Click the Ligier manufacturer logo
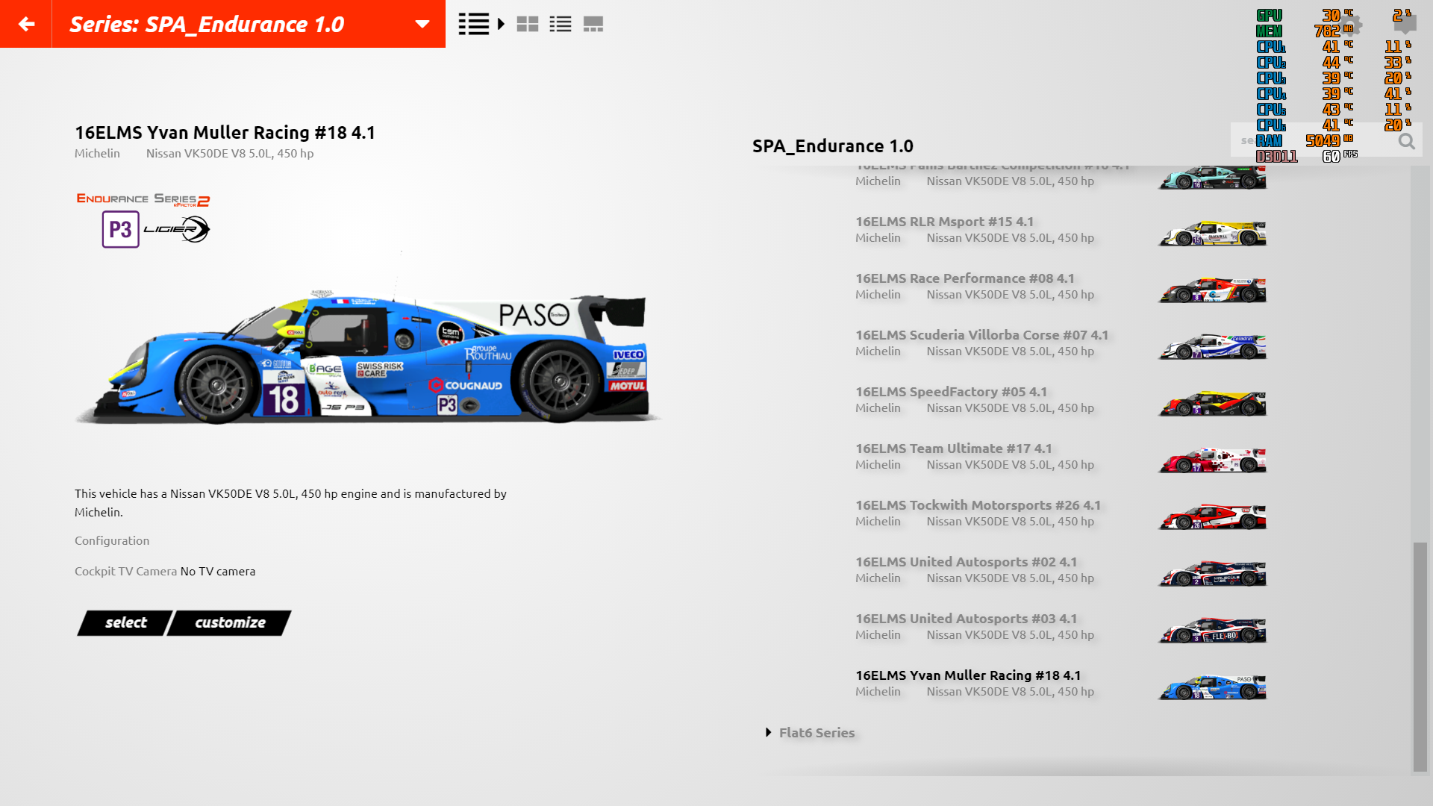 pos(178,229)
